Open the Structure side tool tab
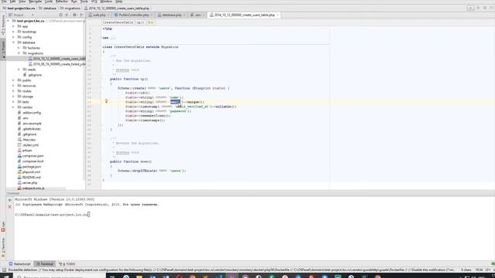The height and width of the screenshot is (278, 495). (x=3, y=25)
